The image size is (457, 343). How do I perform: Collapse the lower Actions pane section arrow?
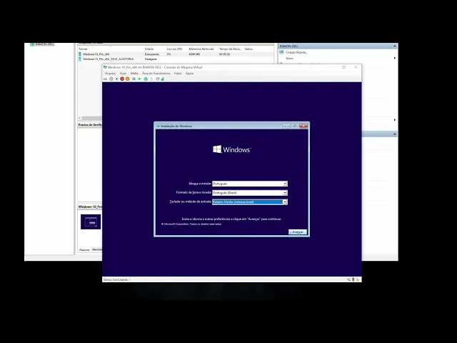[395, 134]
